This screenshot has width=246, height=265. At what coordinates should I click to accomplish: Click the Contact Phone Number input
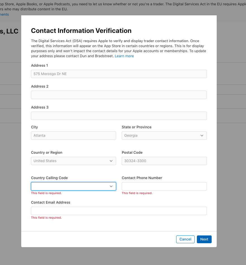pyautogui.click(x=164, y=186)
